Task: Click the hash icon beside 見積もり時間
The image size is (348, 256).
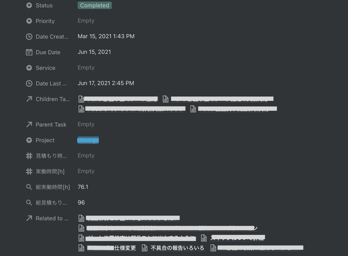Action: tap(29, 156)
